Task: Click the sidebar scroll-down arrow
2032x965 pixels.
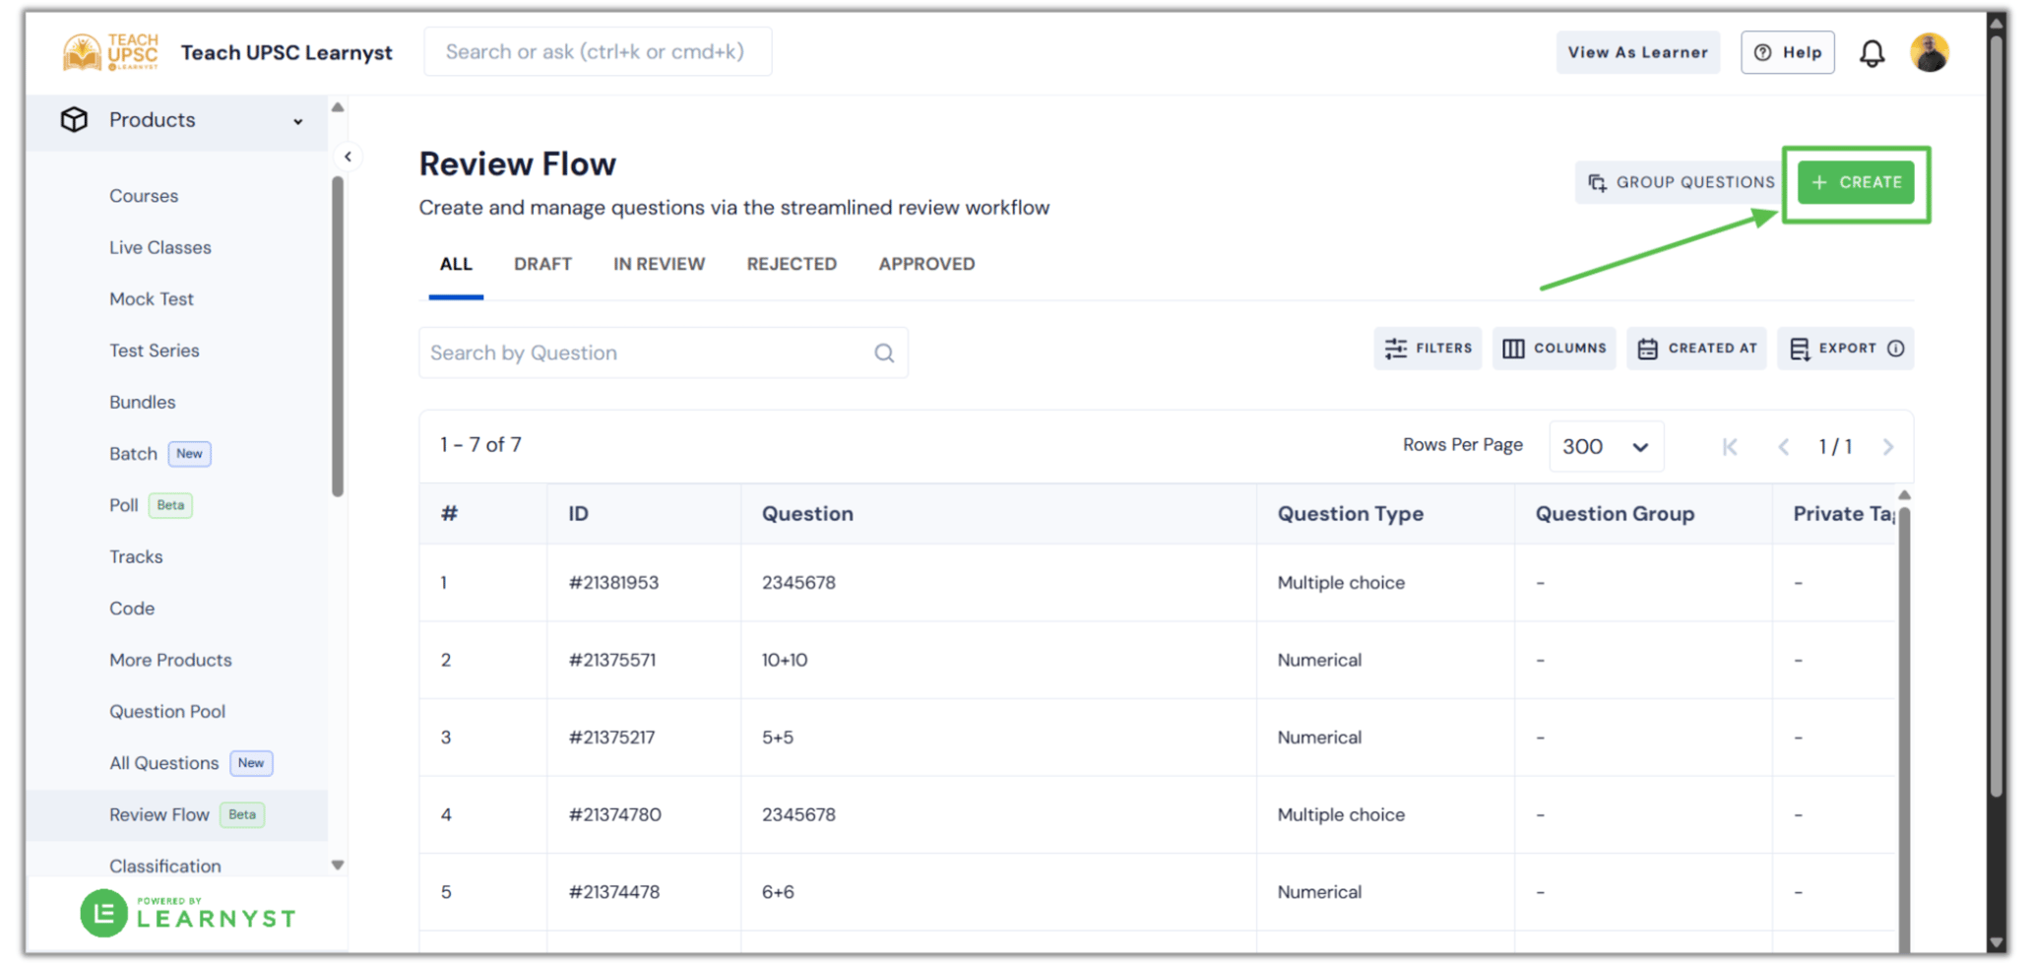Action: point(338,866)
